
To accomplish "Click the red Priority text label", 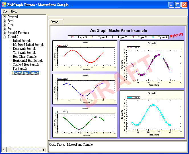I will 176,35.
